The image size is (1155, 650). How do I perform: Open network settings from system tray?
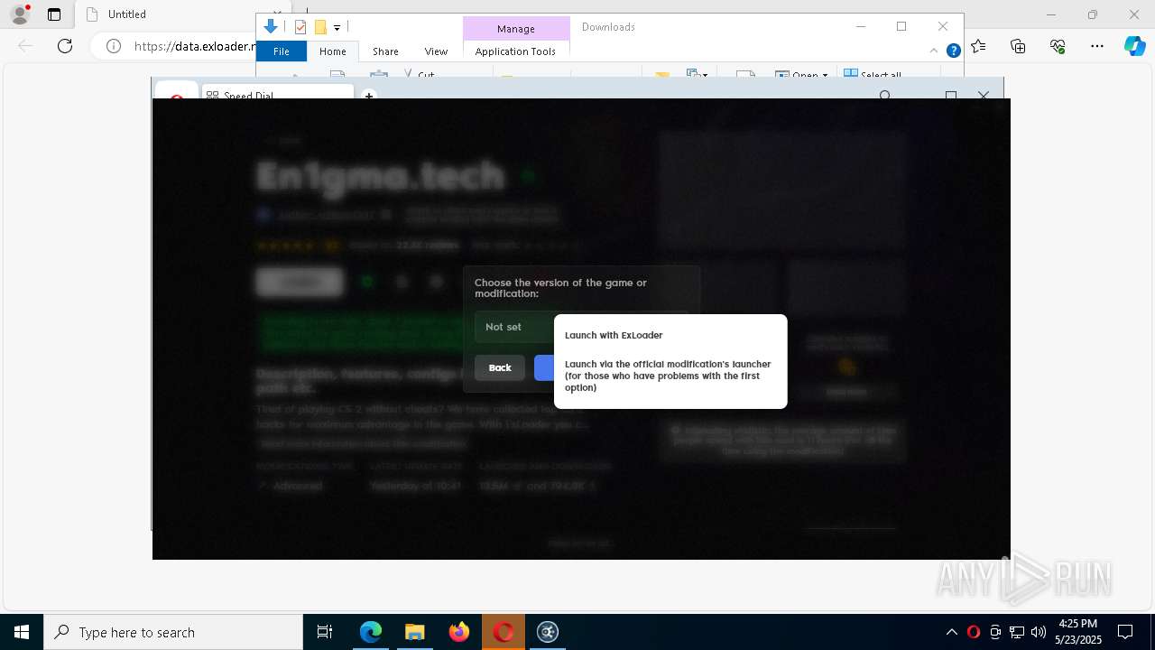point(1017,632)
